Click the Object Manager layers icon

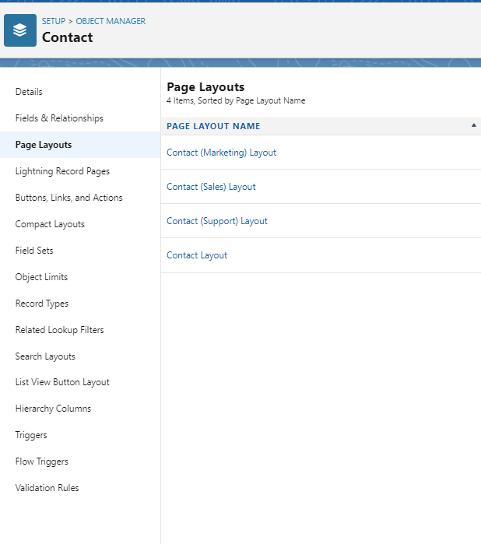coord(20,30)
